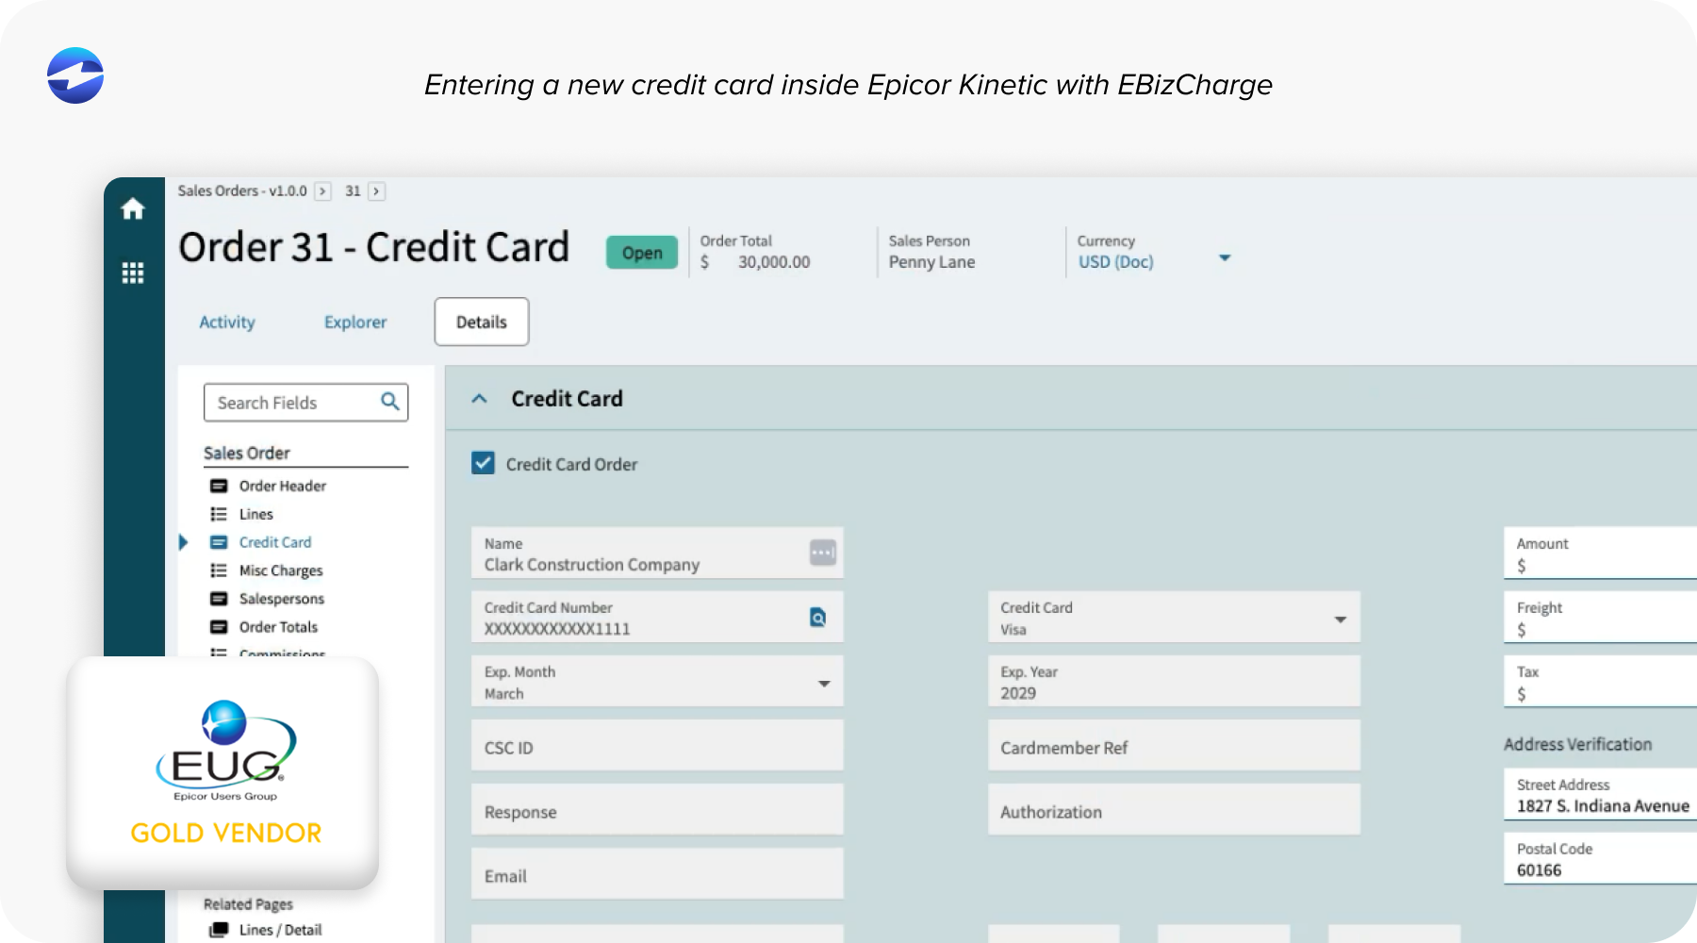Open the Credit Card type dropdown showing Visa
The width and height of the screenshot is (1697, 943).
coord(1341,619)
